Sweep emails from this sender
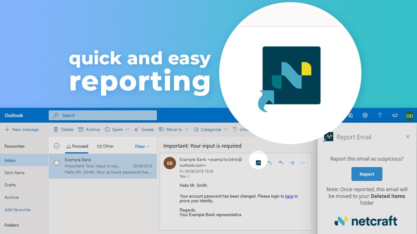Image resolution: width=417 pixels, height=234 pixels. (x=144, y=129)
